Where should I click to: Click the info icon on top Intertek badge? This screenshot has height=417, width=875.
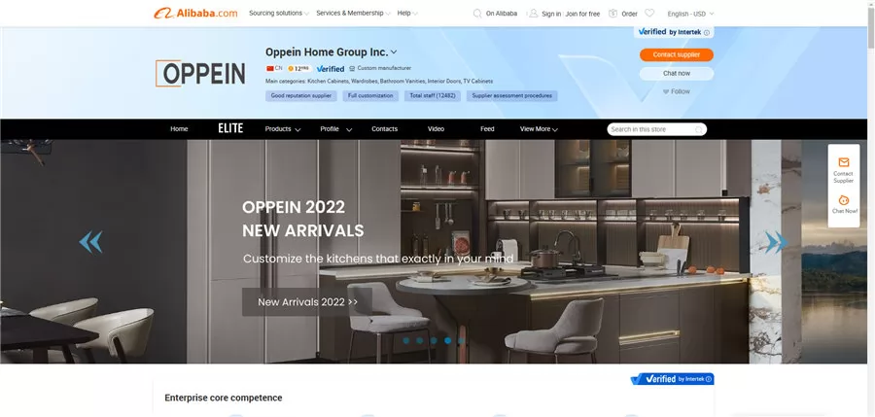[x=707, y=32]
